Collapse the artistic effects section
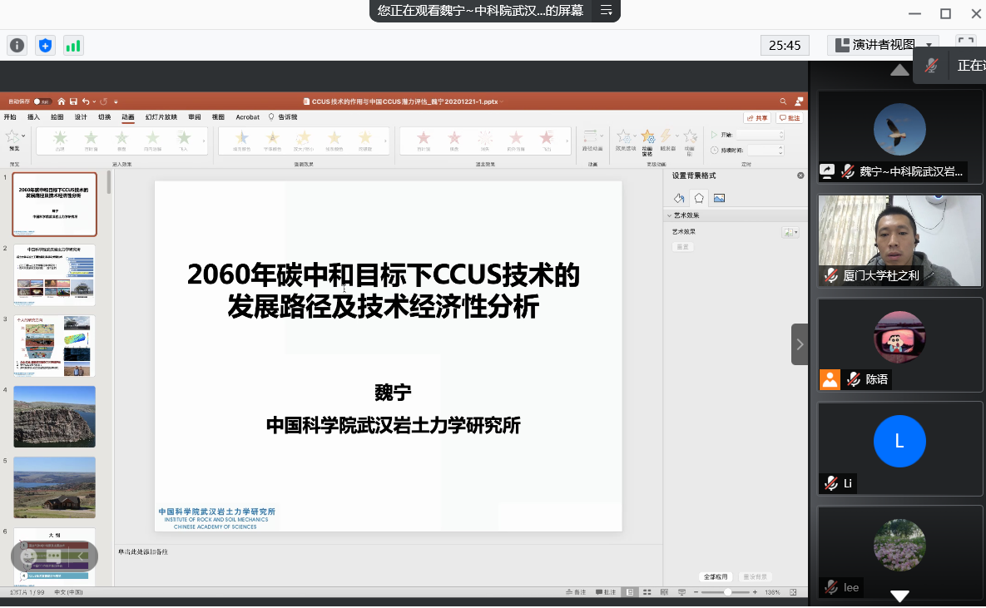Image resolution: width=986 pixels, height=608 pixels. coord(670,215)
